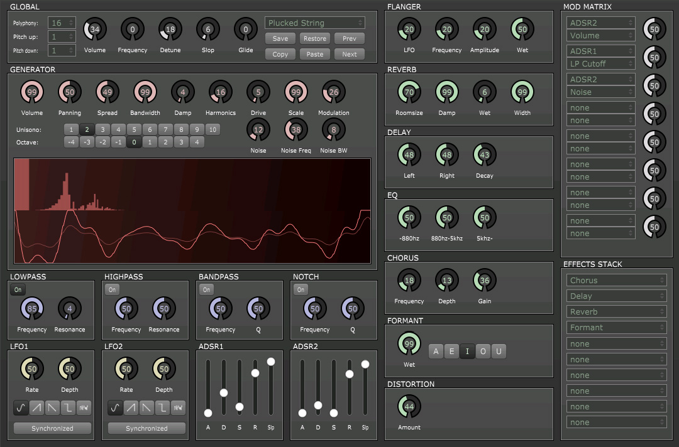Go to the Next preset

[x=350, y=54]
